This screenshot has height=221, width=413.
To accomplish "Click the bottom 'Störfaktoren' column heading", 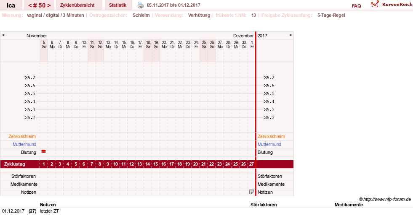I will 264,205.
